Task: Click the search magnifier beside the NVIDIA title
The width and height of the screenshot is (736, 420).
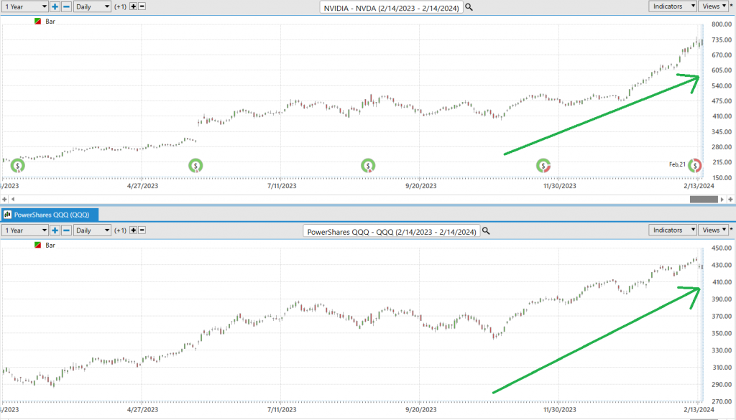Action: (x=469, y=7)
